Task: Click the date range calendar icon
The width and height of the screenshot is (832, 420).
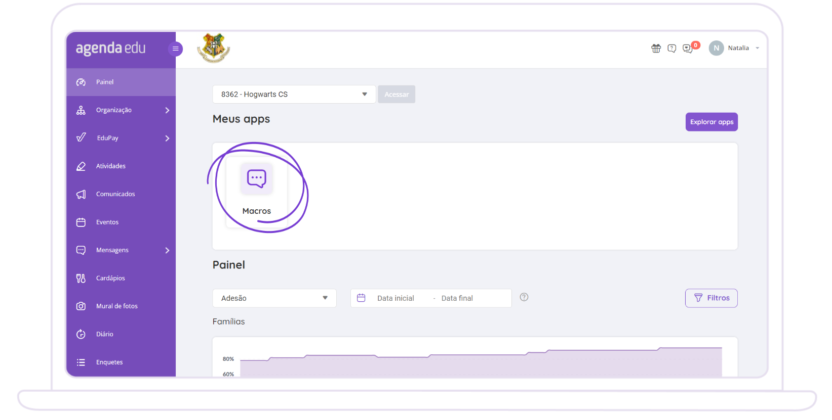Action: tap(361, 298)
